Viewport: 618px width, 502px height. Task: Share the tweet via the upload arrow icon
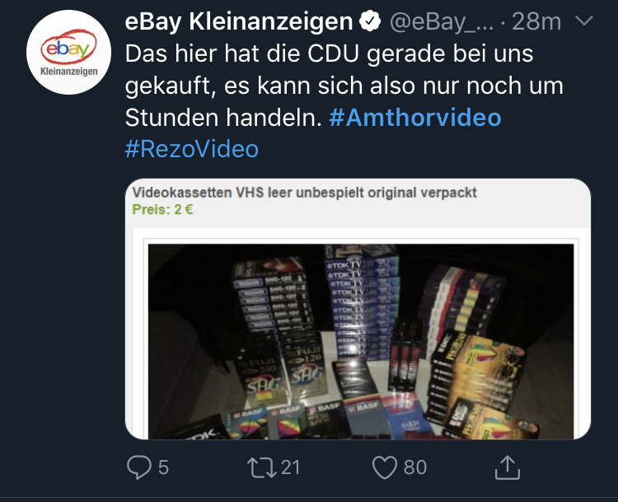coord(508,467)
